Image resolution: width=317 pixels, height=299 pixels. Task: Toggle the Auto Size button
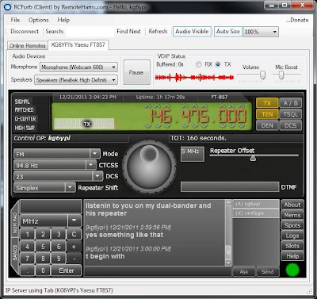click(x=228, y=32)
